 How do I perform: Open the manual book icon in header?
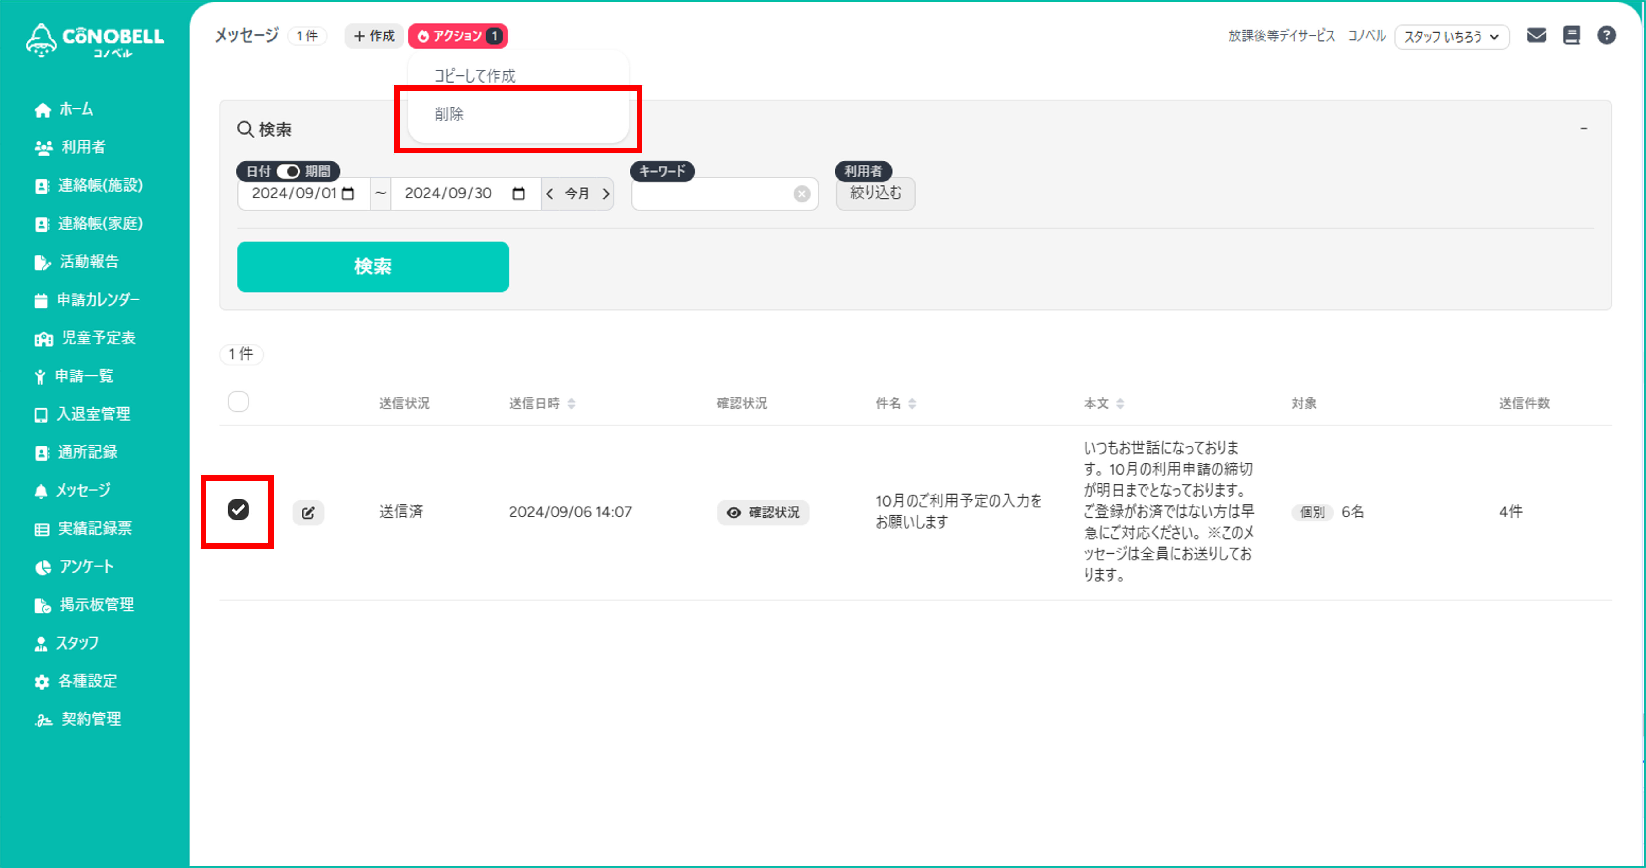tap(1571, 35)
